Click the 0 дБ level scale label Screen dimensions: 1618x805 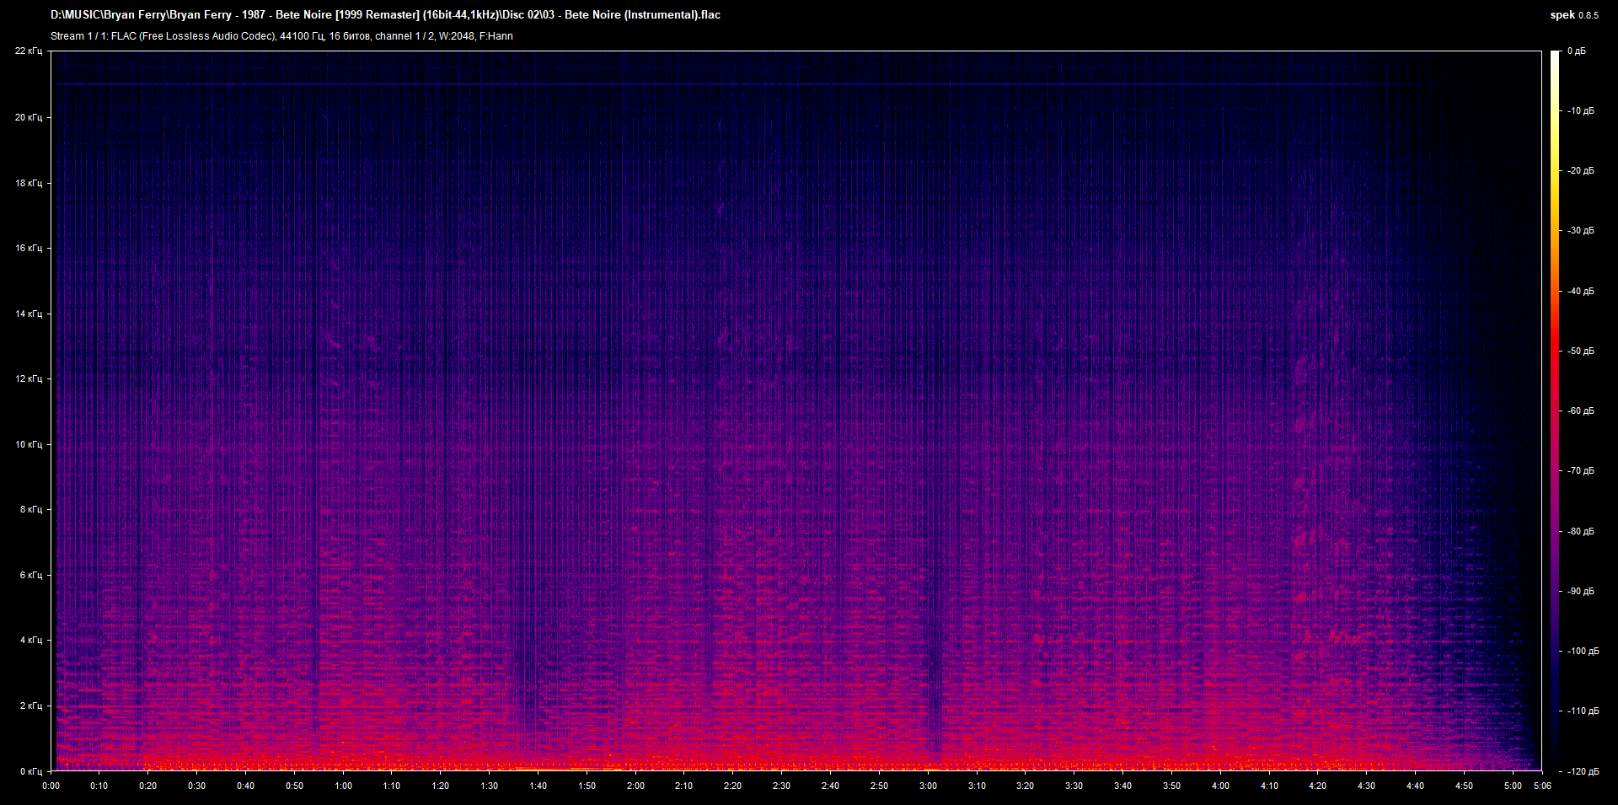1577,51
